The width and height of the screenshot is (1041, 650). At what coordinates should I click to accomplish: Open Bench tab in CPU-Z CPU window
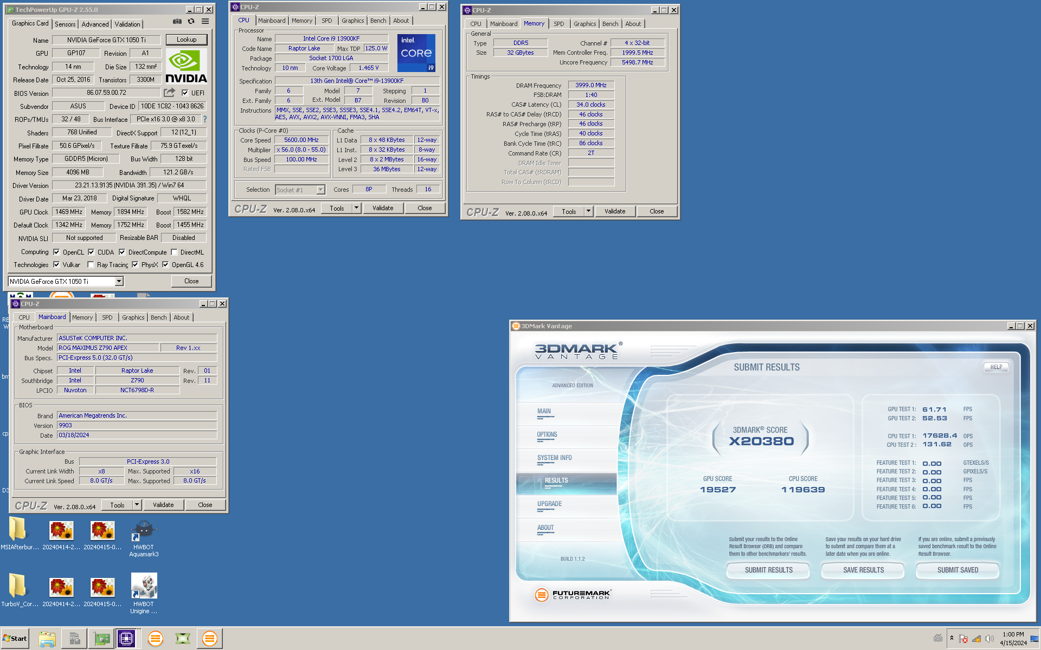(x=378, y=21)
